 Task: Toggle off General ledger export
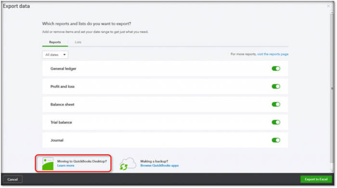[x=276, y=69]
